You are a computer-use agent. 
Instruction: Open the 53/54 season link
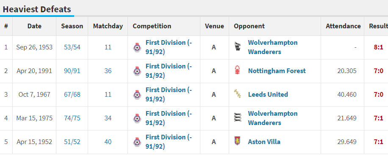pyautogui.click(x=72, y=47)
